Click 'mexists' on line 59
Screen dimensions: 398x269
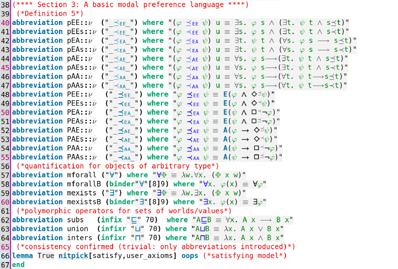coord(82,193)
